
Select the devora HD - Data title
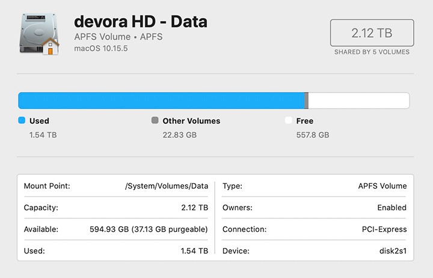click(x=140, y=22)
